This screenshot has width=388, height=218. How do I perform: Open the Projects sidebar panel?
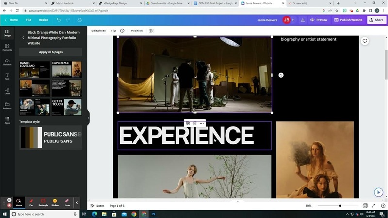(7, 106)
